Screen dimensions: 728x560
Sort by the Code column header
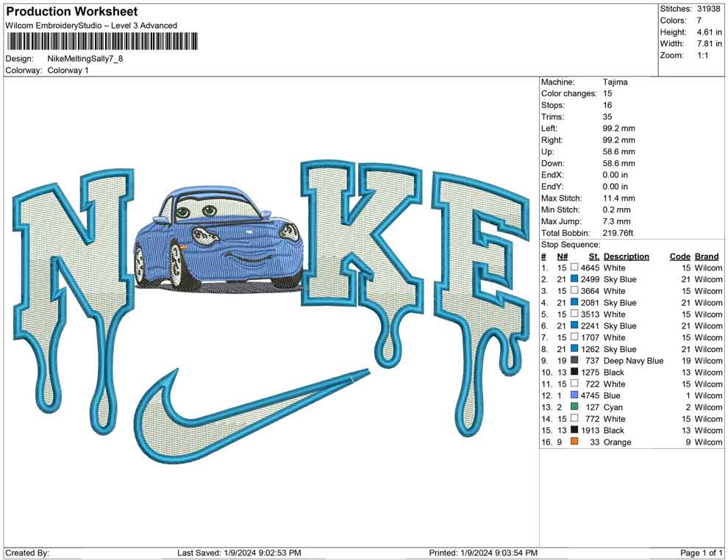pos(680,256)
